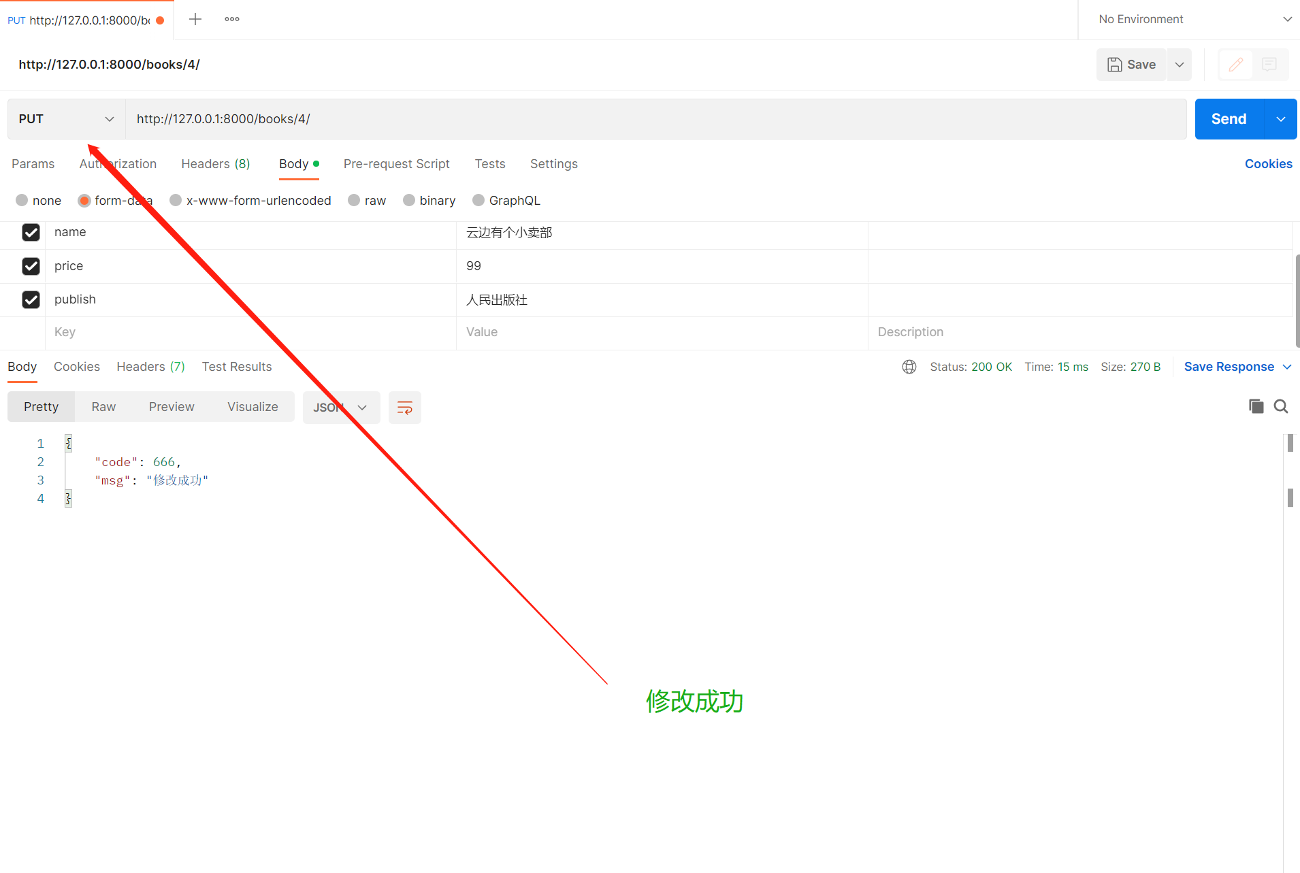Switch to request Headers (8) tab
This screenshot has width=1300, height=873.
point(216,164)
